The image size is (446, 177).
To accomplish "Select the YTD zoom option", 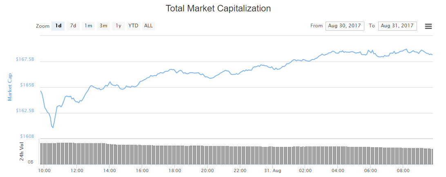I will pos(134,26).
